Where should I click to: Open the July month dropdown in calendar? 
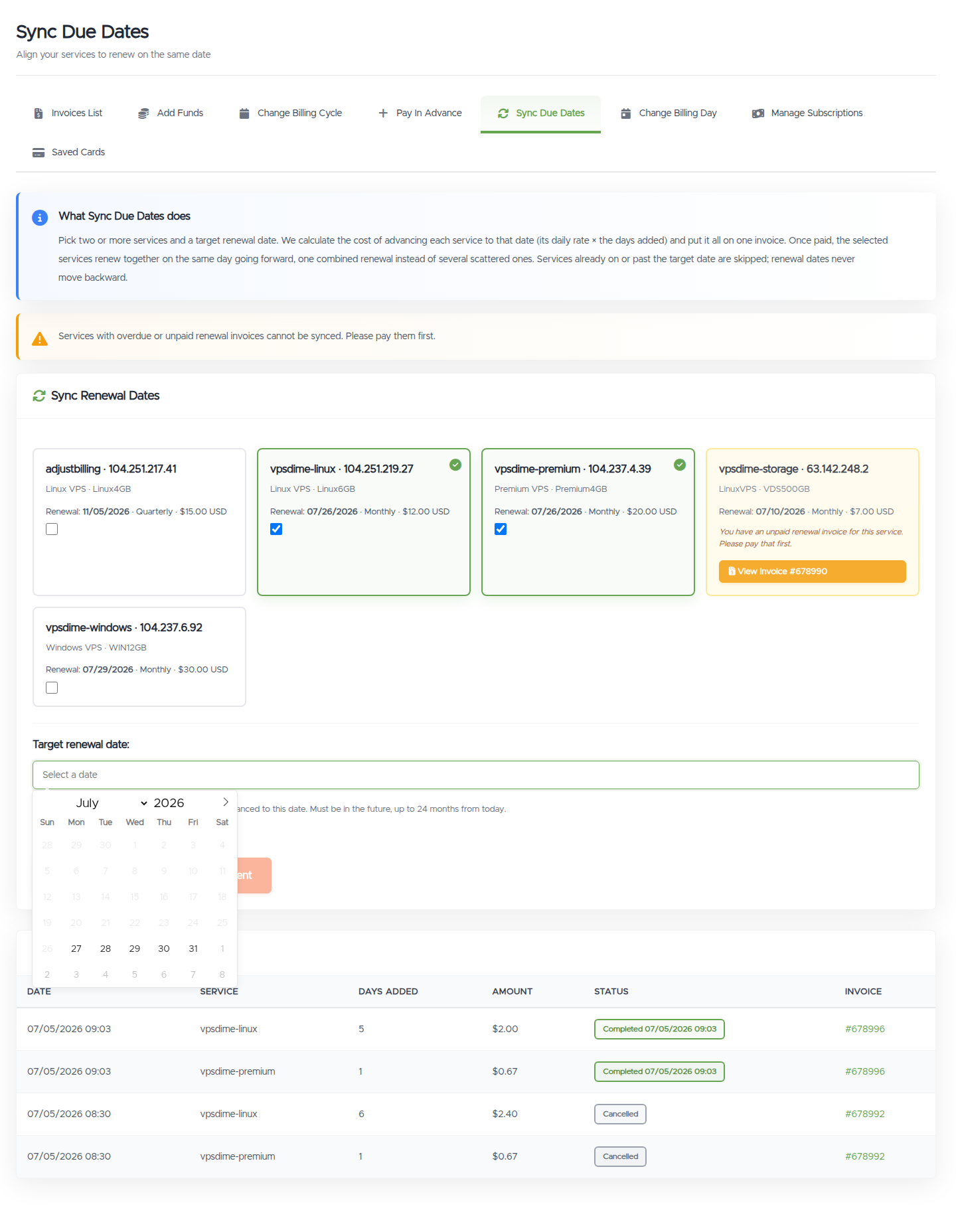112,803
